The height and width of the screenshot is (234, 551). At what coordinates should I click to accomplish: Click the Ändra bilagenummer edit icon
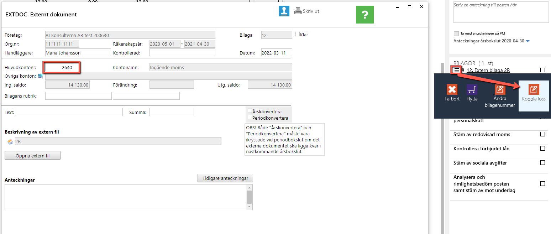click(x=500, y=89)
